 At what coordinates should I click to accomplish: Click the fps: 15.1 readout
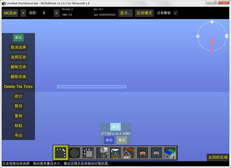click(99, 9)
